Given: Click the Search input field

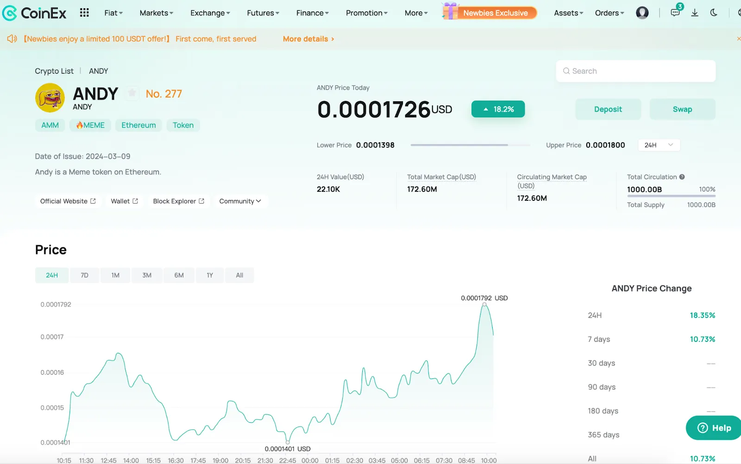Looking at the screenshot, I should (636, 71).
